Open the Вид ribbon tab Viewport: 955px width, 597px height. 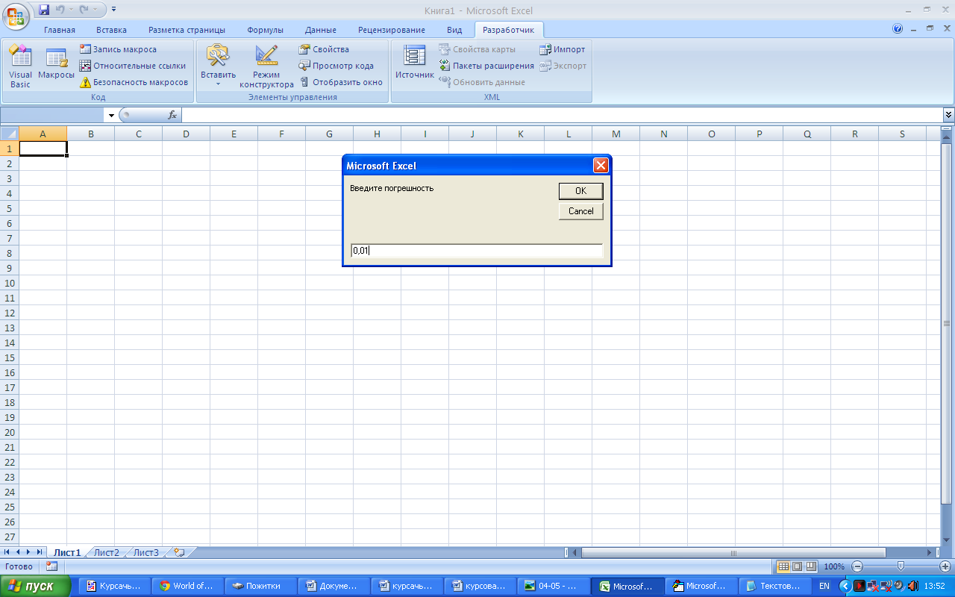pos(454,30)
